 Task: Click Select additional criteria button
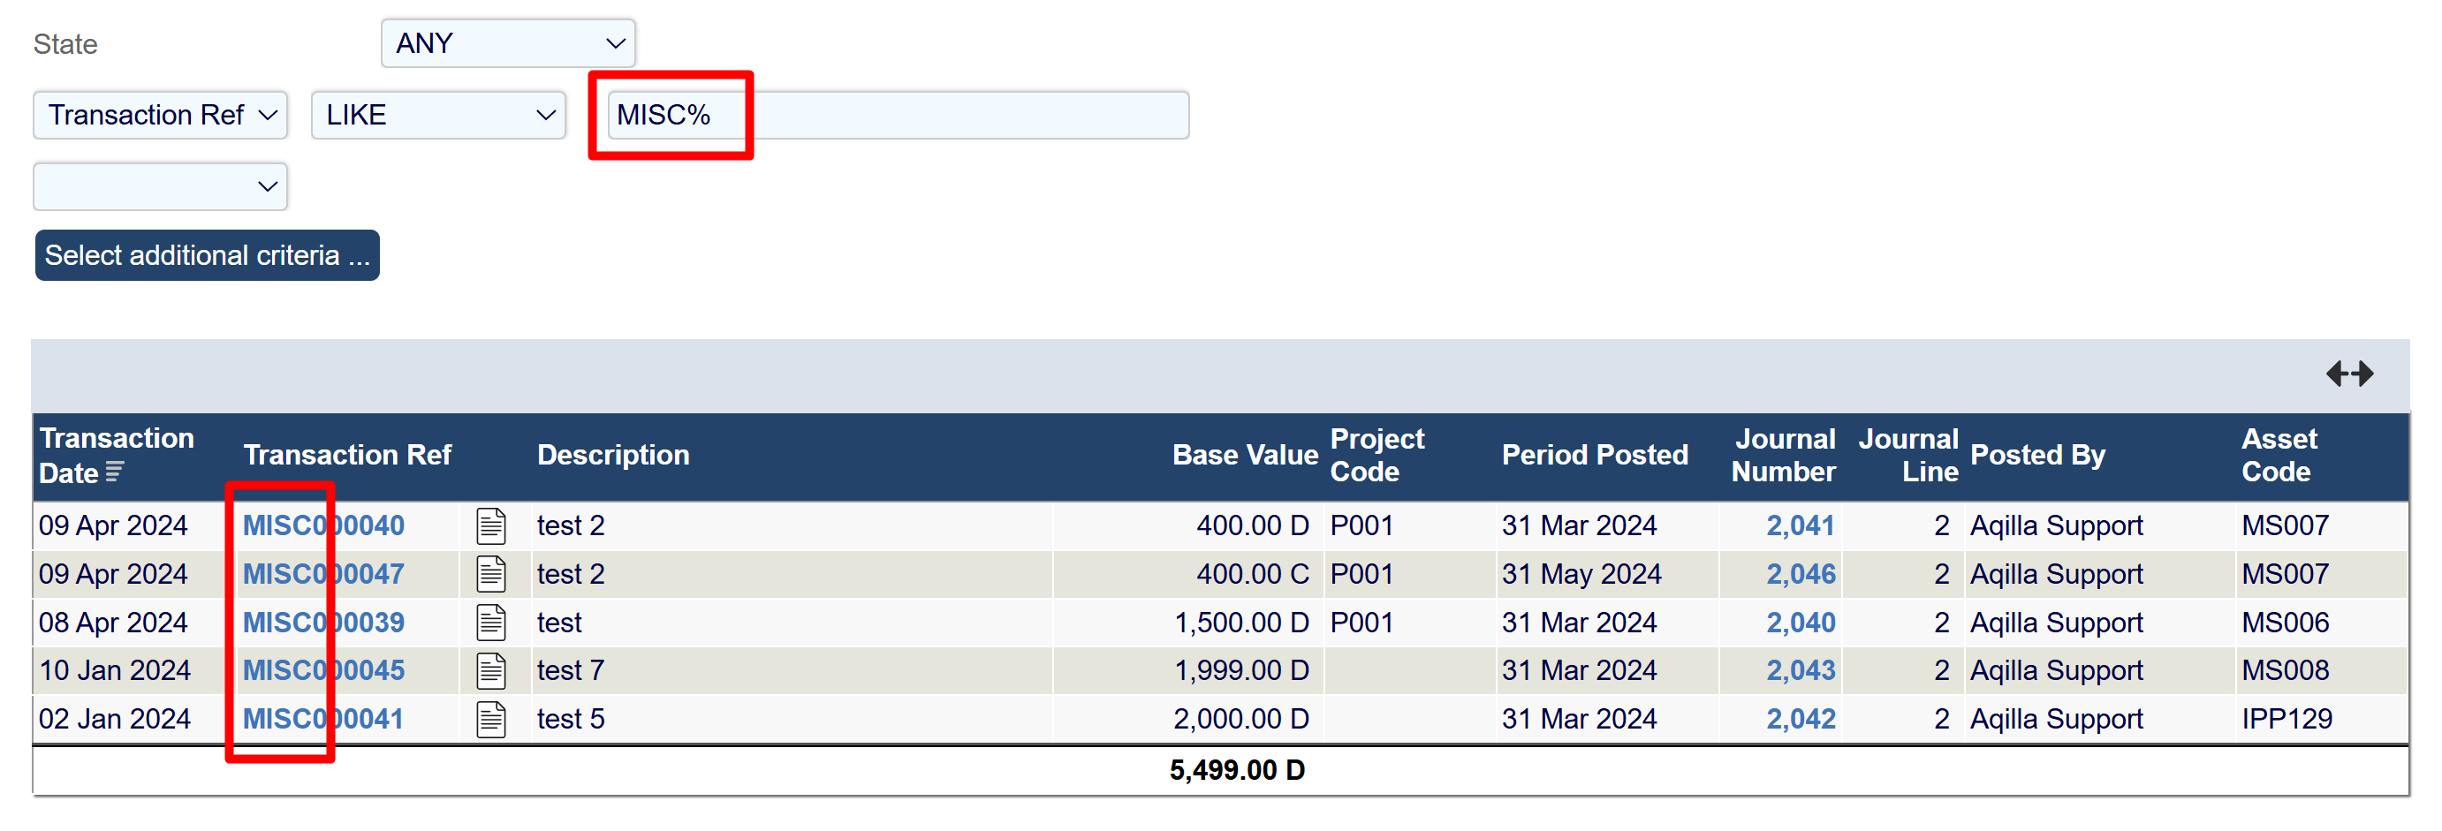[208, 256]
